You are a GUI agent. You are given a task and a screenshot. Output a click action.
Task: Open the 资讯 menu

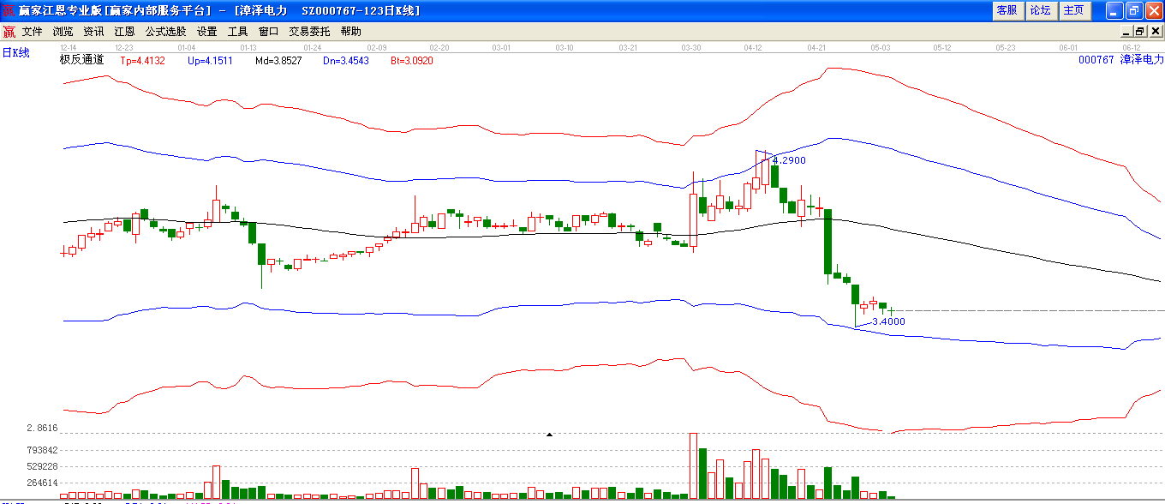point(94,32)
